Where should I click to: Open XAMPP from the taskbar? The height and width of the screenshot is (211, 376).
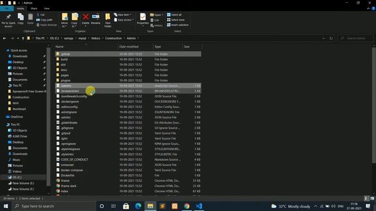pyautogui.click(x=174, y=206)
